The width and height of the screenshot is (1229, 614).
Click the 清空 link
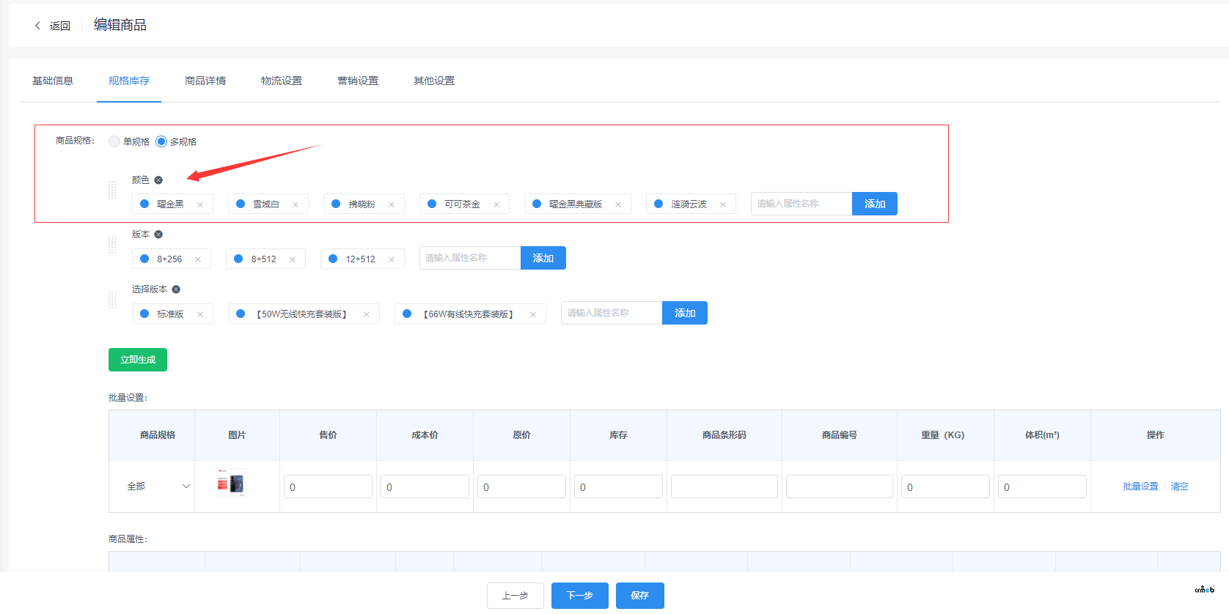pos(1179,487)
